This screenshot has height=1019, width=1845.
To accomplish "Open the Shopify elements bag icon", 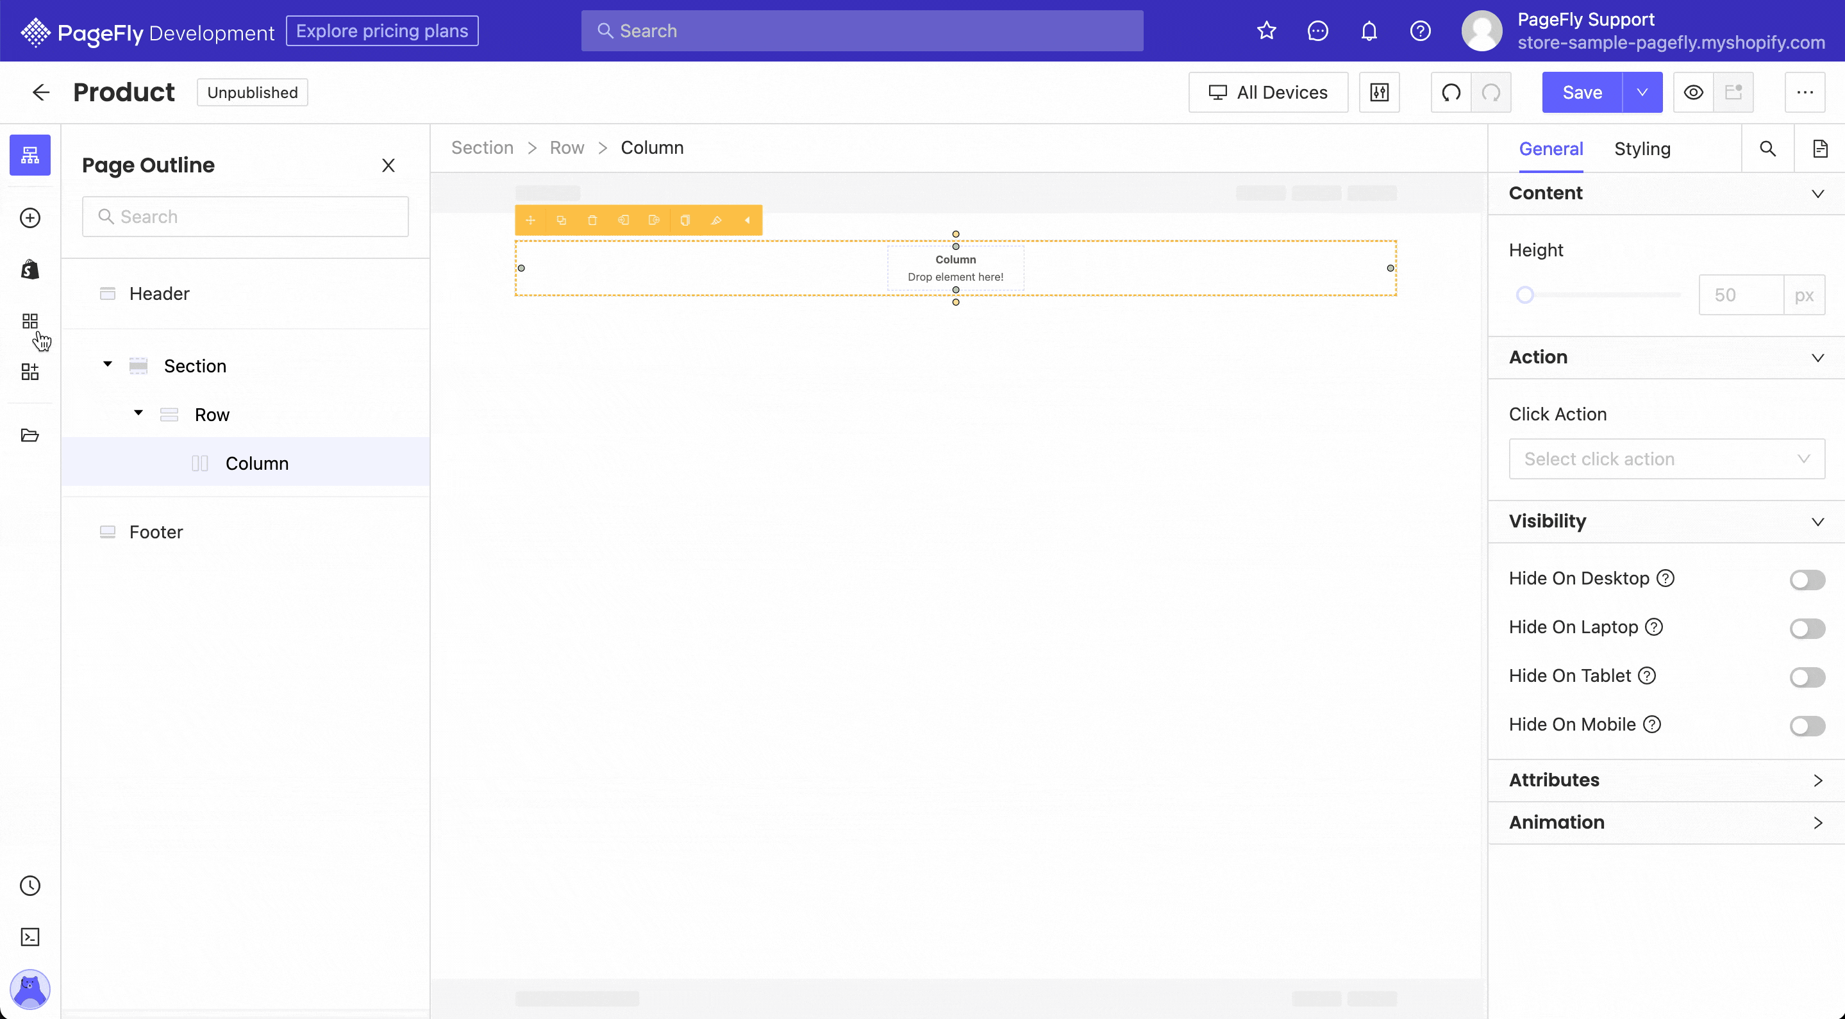I will click(30, 269).
